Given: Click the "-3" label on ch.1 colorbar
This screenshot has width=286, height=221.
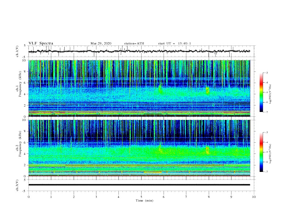Looking at the screenshot, I should point(266,73).
